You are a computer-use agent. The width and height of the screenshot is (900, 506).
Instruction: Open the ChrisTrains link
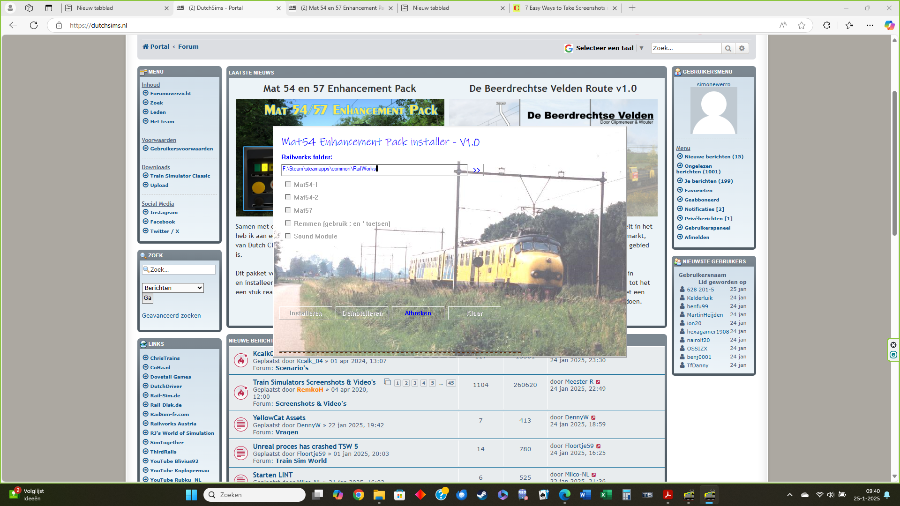165,358
